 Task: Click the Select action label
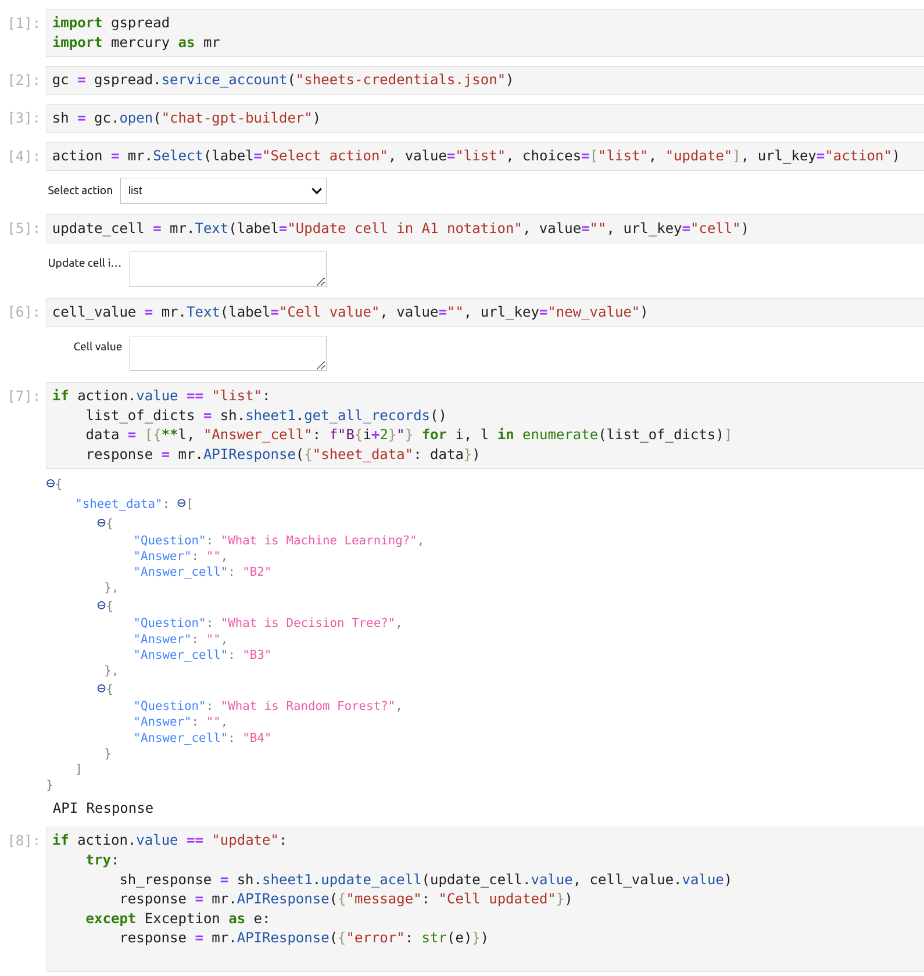coord(80,191)
